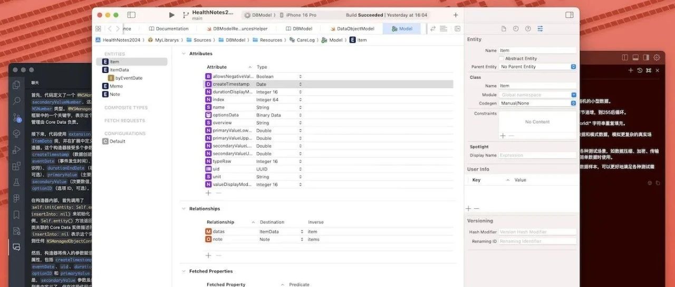Open the Codegen dropdown
The width and height of the screenshot is (675, 287).
537,103
